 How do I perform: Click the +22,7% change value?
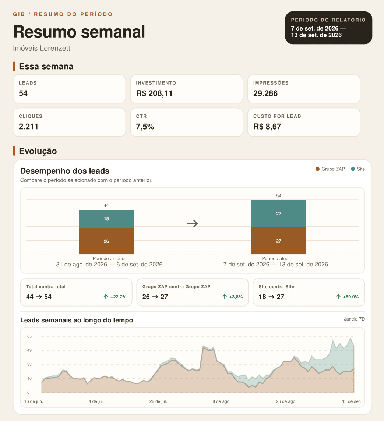point(119,297)
